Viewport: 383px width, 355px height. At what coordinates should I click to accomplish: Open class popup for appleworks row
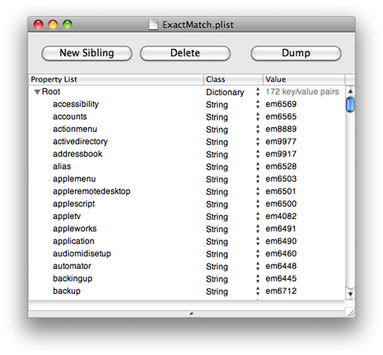tap(258, 229)
